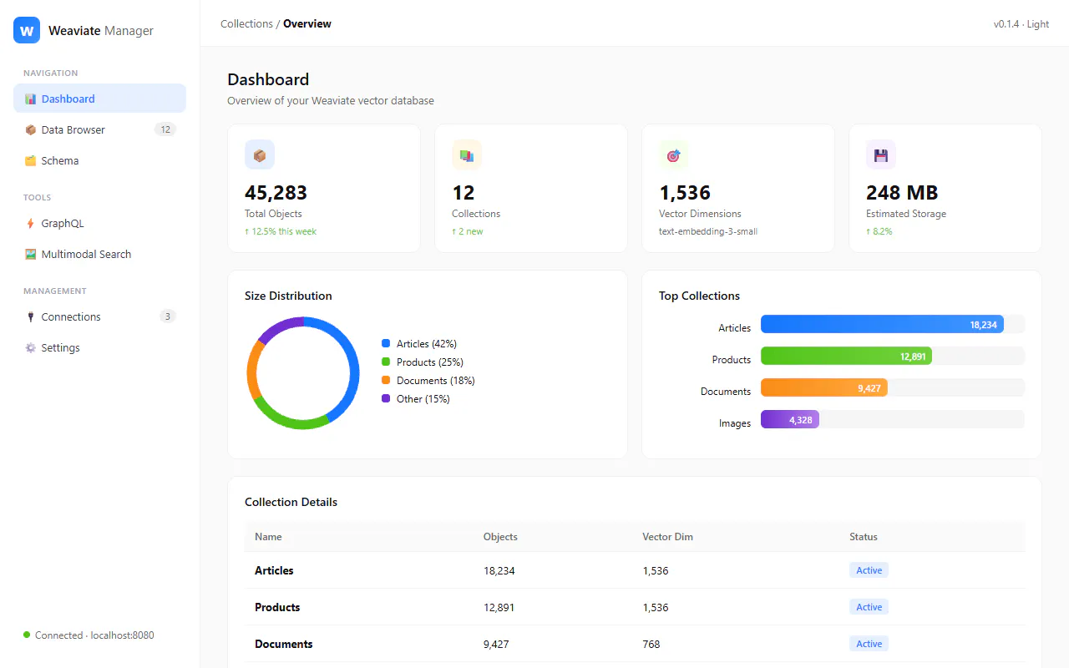Select the Documents row name in table
Viewport: 1069px width, 668px height.
[x=284, y=644]
